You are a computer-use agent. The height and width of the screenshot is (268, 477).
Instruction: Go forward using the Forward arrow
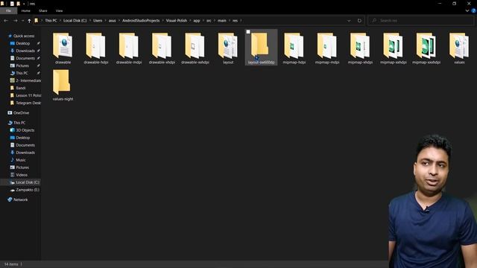(x=15, y=21)
